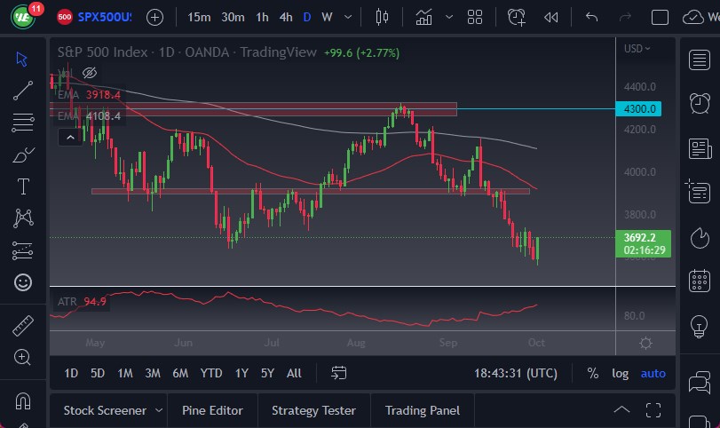Image resolution: width=720 pixels, height=428 pixels.
Task: Click the bar replay rewind icon
Action: [551, 17]
